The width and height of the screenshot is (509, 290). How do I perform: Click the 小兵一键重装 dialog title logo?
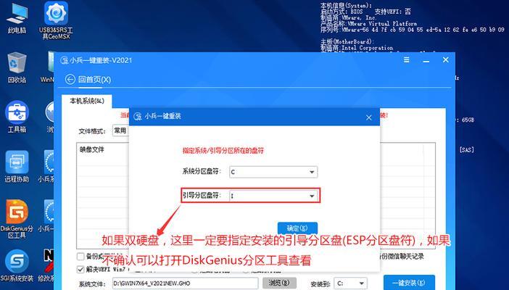[138, 117]
